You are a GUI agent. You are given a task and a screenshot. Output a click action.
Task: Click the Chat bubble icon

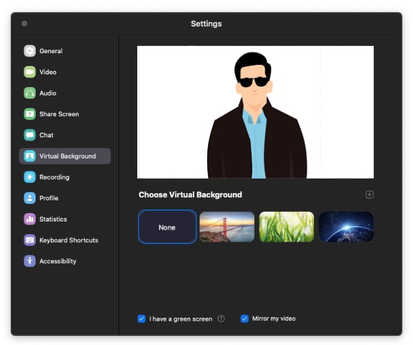pos(30,135)
